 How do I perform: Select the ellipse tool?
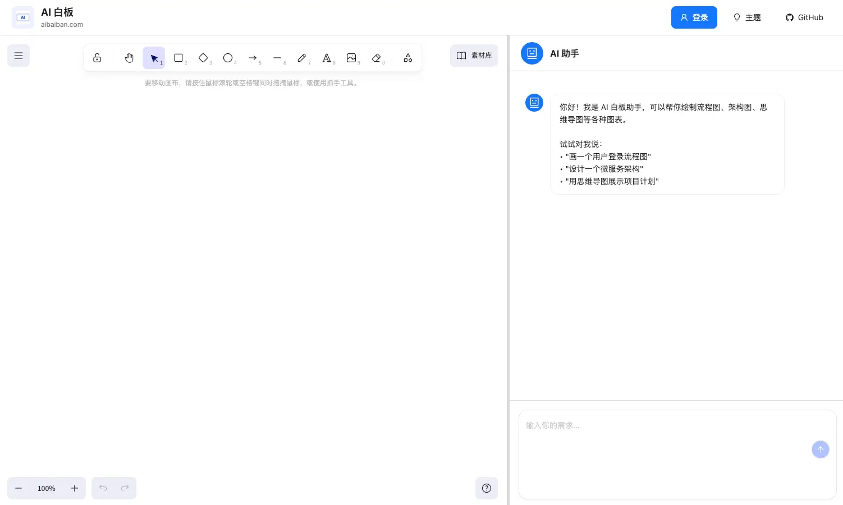[228, 58]
